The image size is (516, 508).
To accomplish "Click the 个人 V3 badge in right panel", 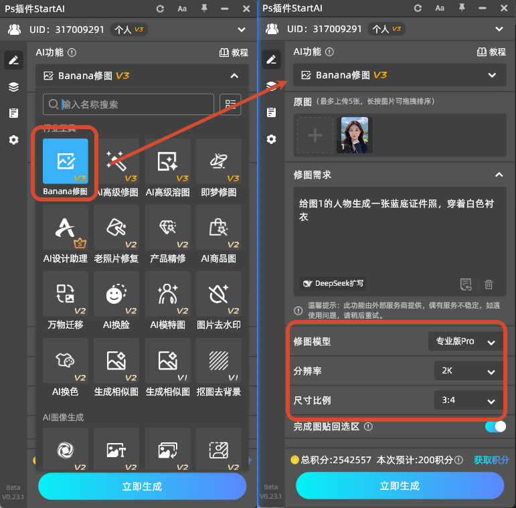I will pos(386,29).
